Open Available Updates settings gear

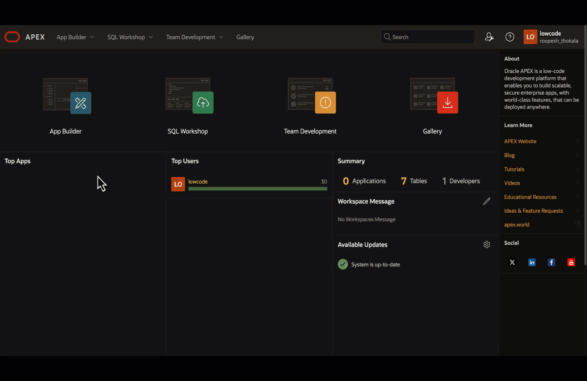click(x=487, y=244)
